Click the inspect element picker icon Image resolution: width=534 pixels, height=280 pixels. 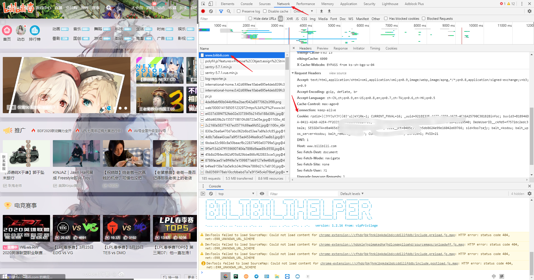click(x=203, y=4)
